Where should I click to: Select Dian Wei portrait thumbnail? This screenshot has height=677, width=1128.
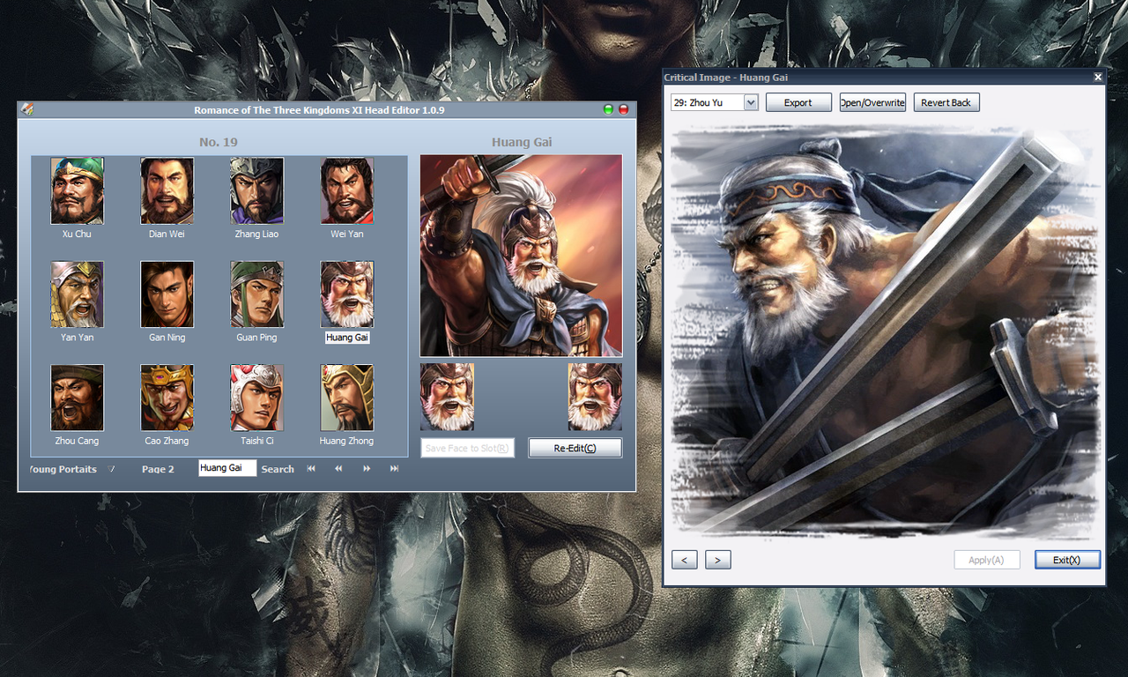167,190
